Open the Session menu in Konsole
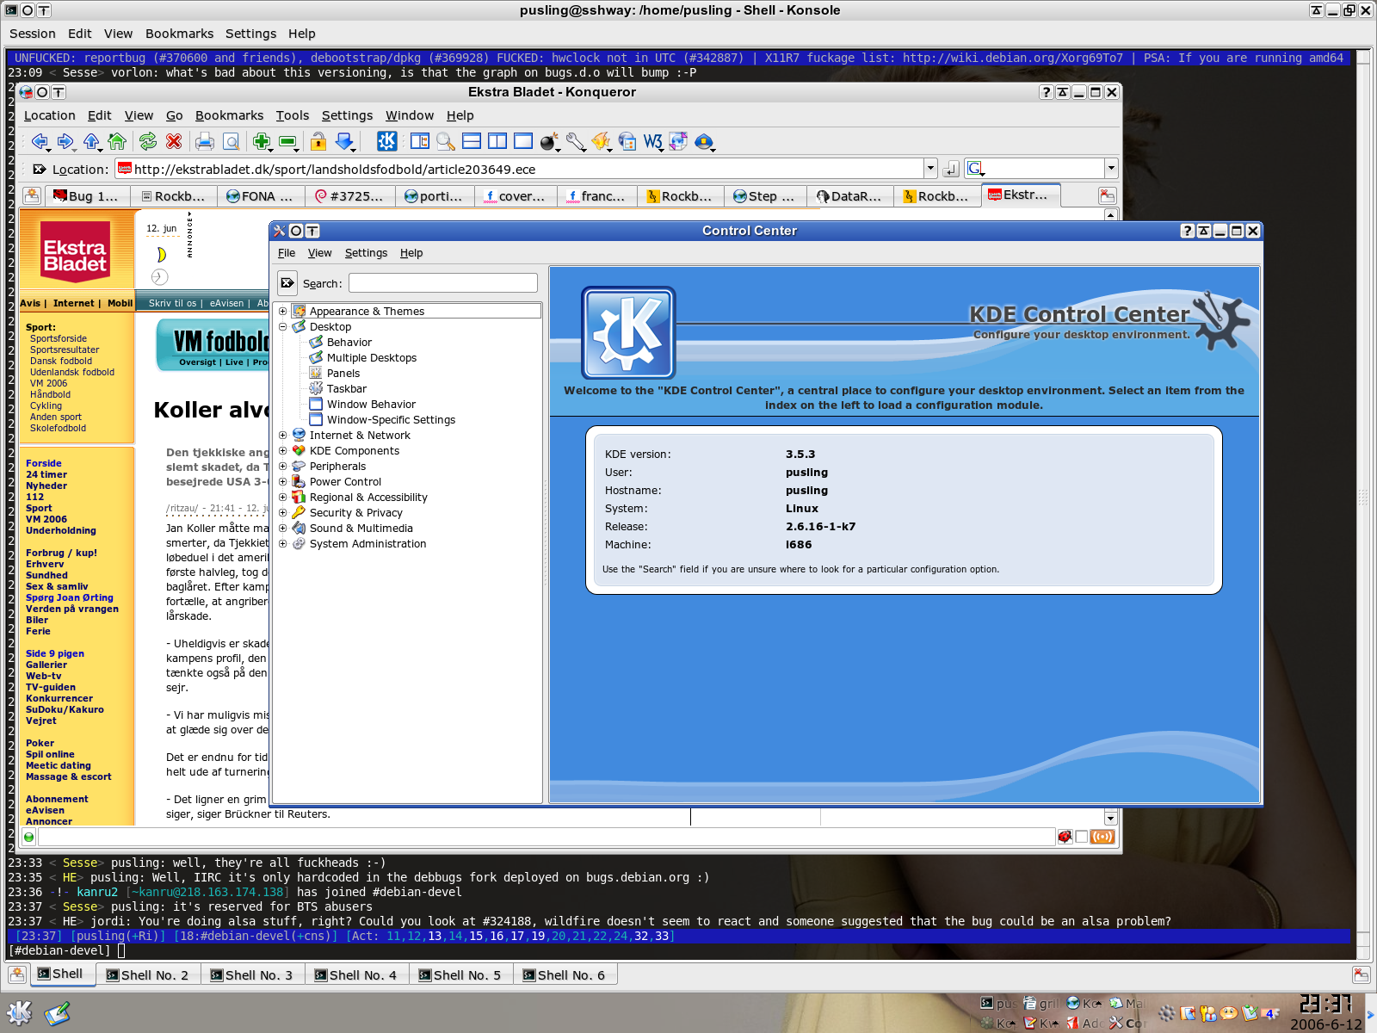 33,34
